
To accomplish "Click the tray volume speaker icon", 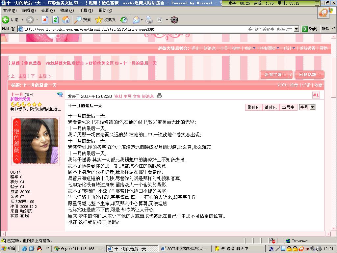I will point(313,249).
